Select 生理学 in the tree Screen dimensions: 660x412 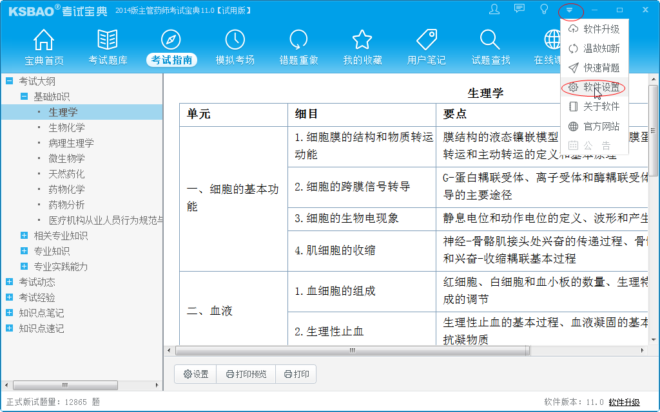[x=63, y=112]
